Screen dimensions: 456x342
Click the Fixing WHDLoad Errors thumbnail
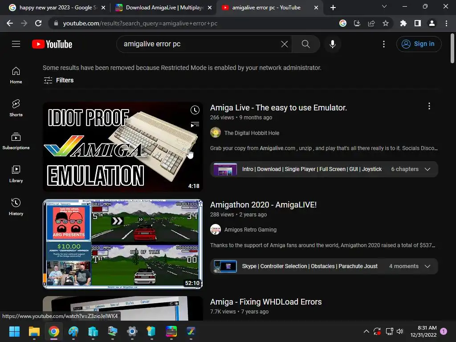point(123,308)
